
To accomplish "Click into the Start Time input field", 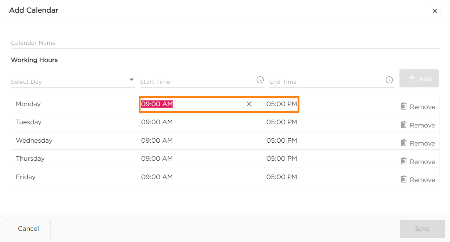I will [197, 82].
